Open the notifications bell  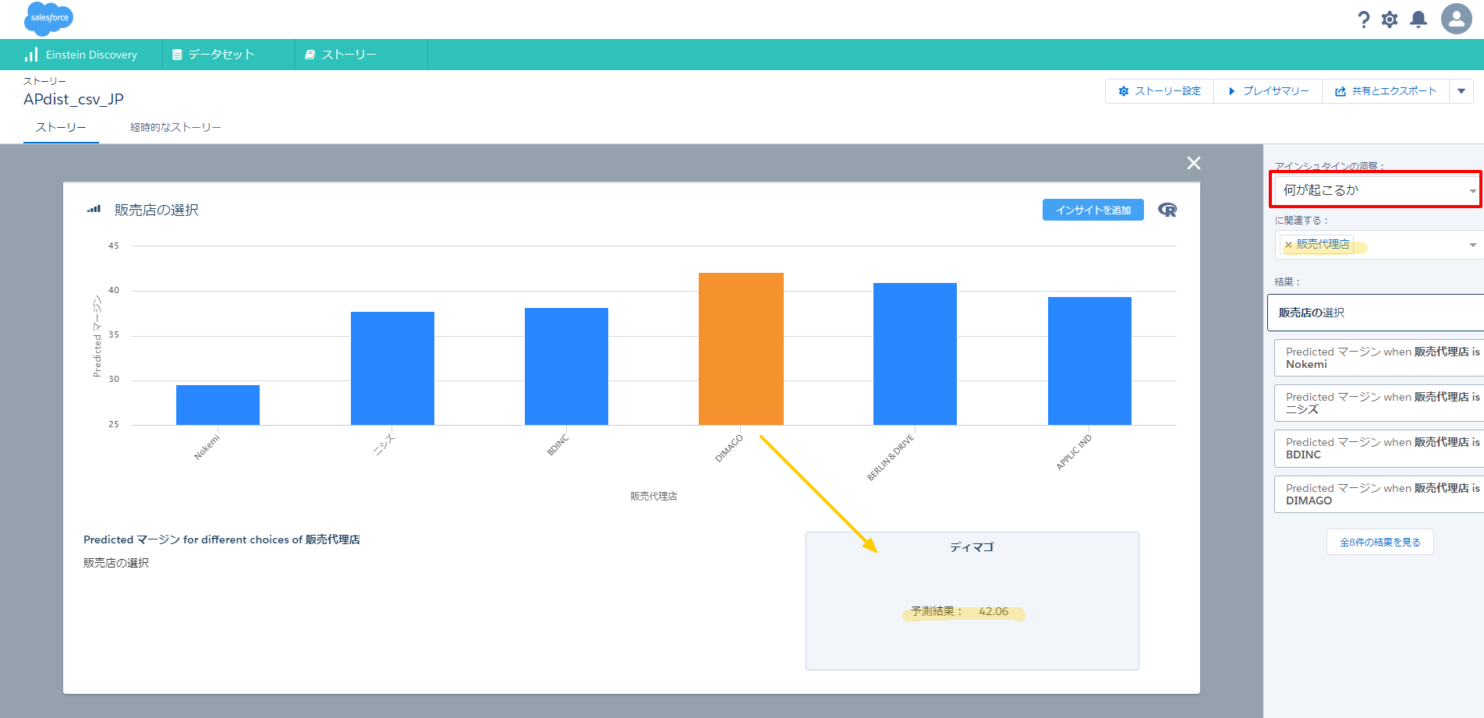[x=1418, y=19]
